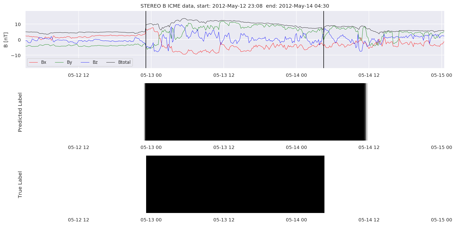The image size is (456, 226).
Task: Click "05-13 12" tick under Predicted Label plot
Action: 224,147
